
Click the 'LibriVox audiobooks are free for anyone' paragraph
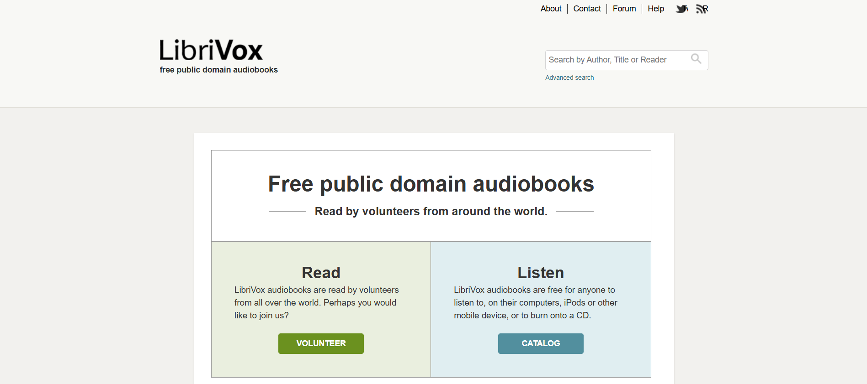click(536, 302)
